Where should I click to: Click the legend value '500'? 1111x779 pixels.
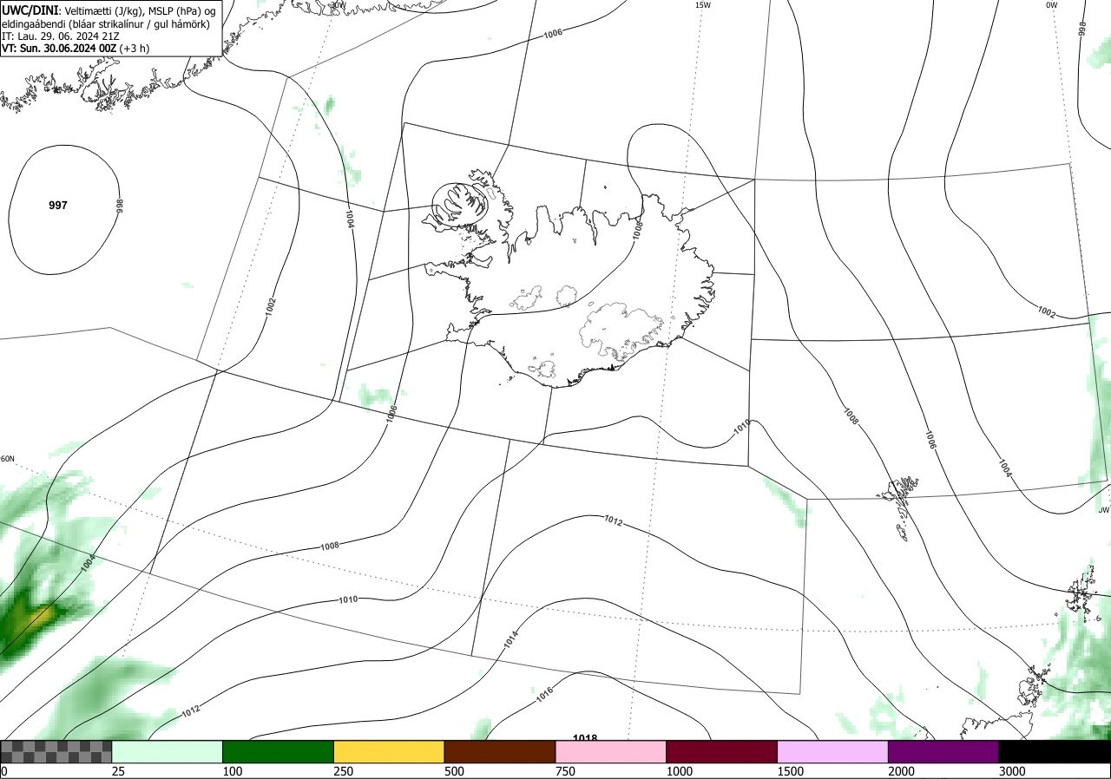tap(454, 771)
